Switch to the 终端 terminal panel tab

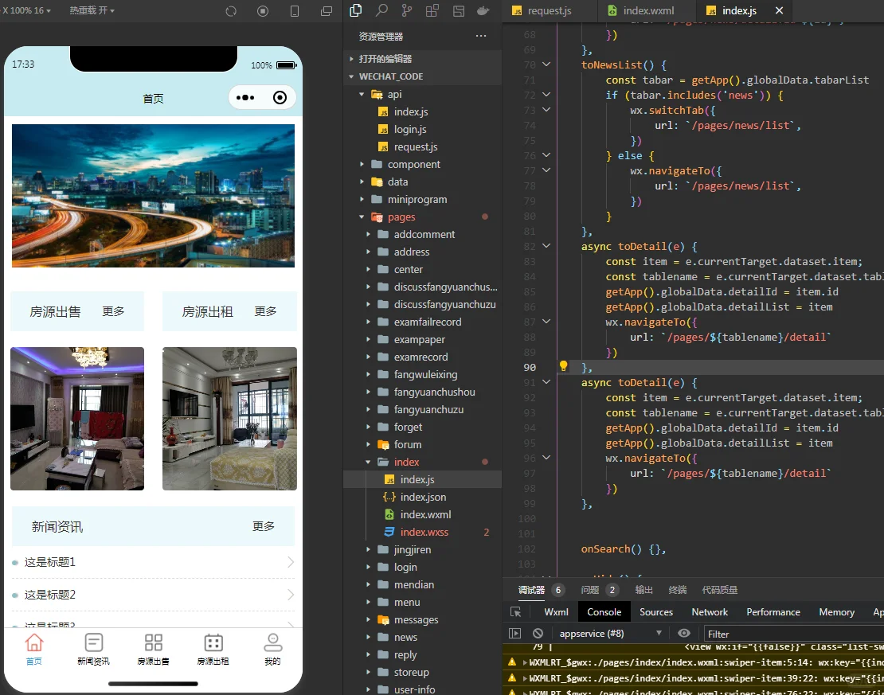click(677, 590)
